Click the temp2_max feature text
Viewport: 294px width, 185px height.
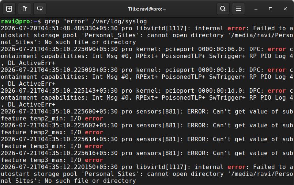(46, 132)
